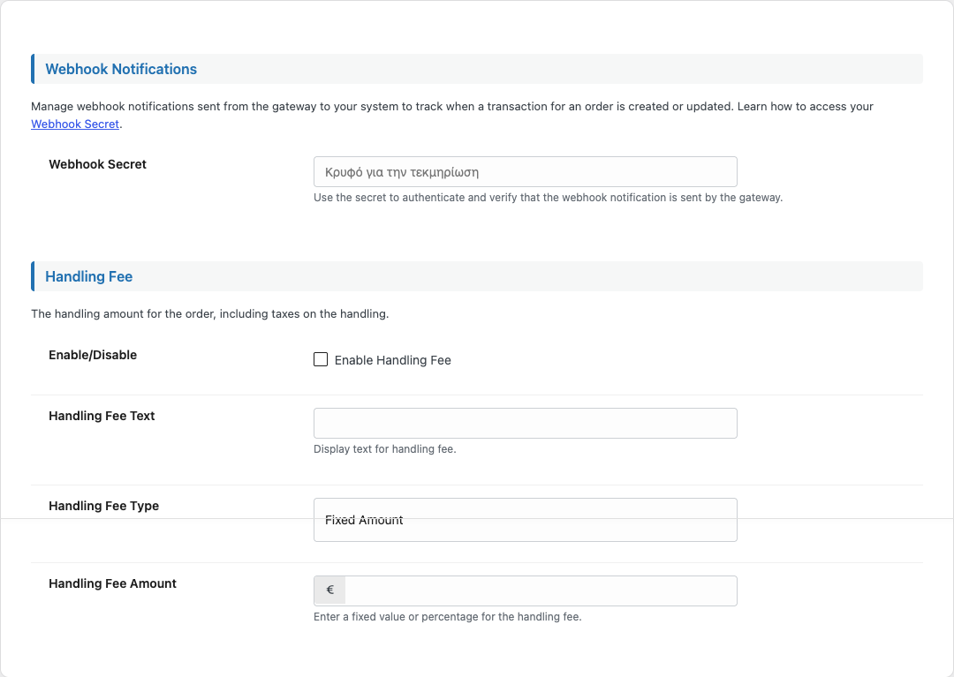This screenshot has height=677, width=954.
Task: Click the euro currency symbol prefix
Action: click(x=329, y=590)
